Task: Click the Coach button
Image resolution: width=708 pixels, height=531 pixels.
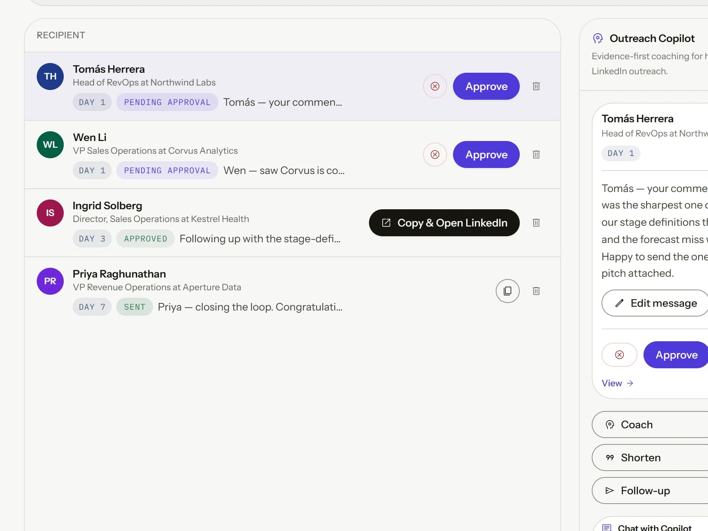Action: (650, 424)
